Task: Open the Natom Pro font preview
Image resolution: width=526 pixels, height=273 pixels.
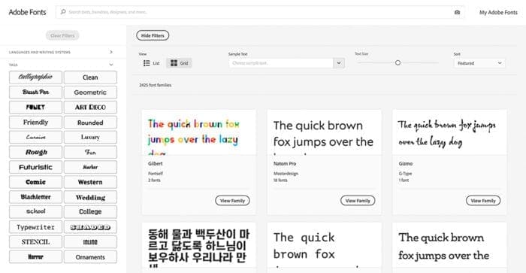Action: point(324,132)
